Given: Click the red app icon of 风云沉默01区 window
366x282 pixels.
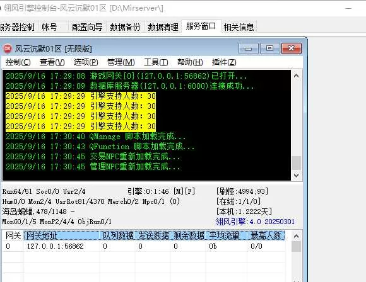Looking at the screenshot, I should (8, 48).
